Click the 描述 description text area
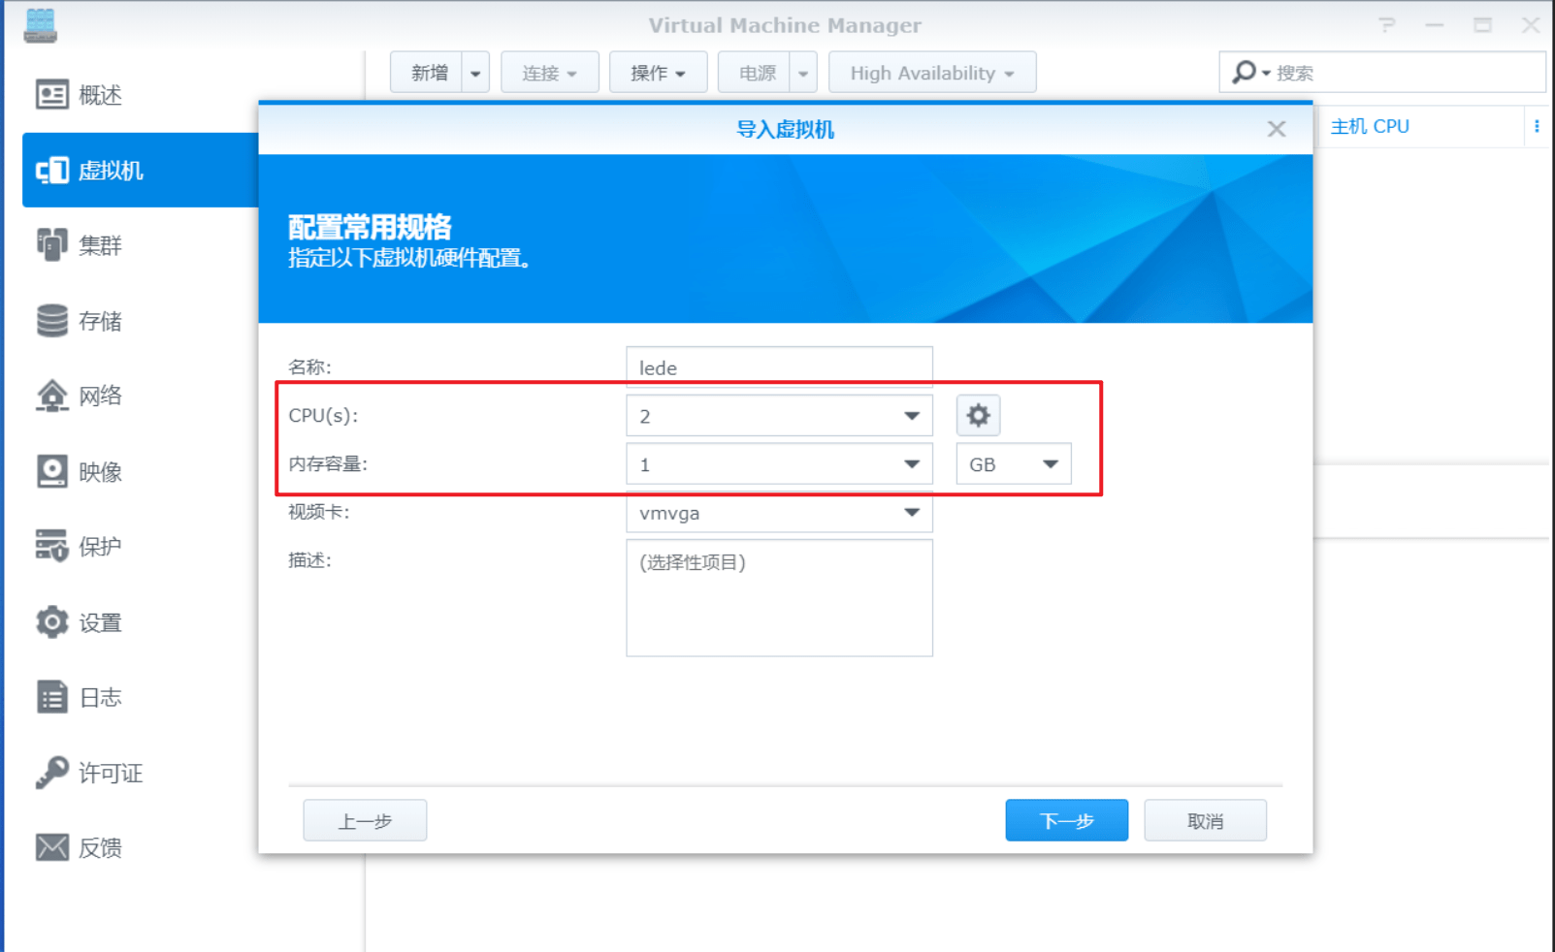 [x=779, y=598]
